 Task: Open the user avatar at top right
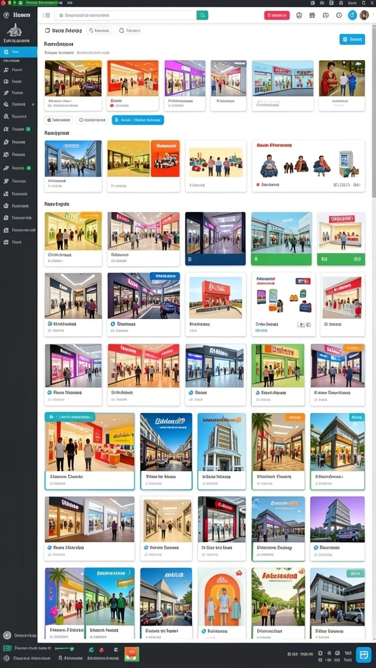coord(364,16)
